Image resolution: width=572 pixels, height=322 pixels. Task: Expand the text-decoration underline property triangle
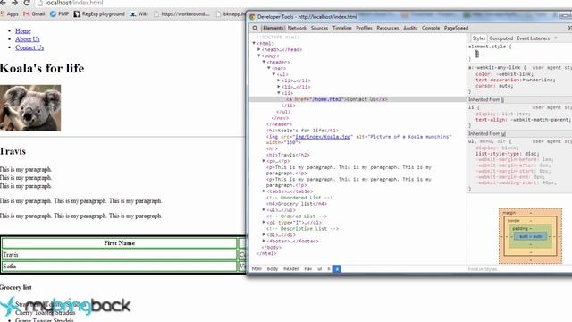[x=525, y=80]
